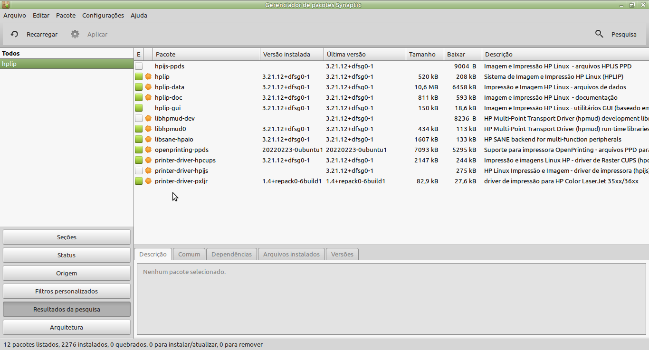Click the 27,6 kB download size
Image resolution: width=649 pixels, height=350 pixels.
click(x=466, y=181)
